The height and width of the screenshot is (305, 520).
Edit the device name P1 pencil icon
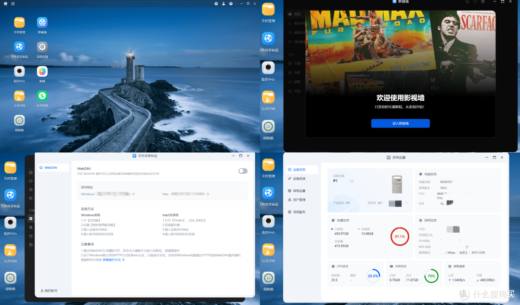click(x=352, y=181)
